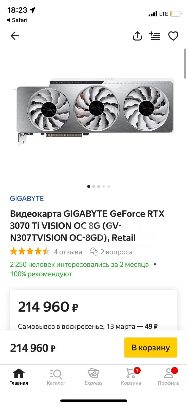Screen dimensions: 187x406
Task: Tap the questions bubble icon
Action: (94, 252)
